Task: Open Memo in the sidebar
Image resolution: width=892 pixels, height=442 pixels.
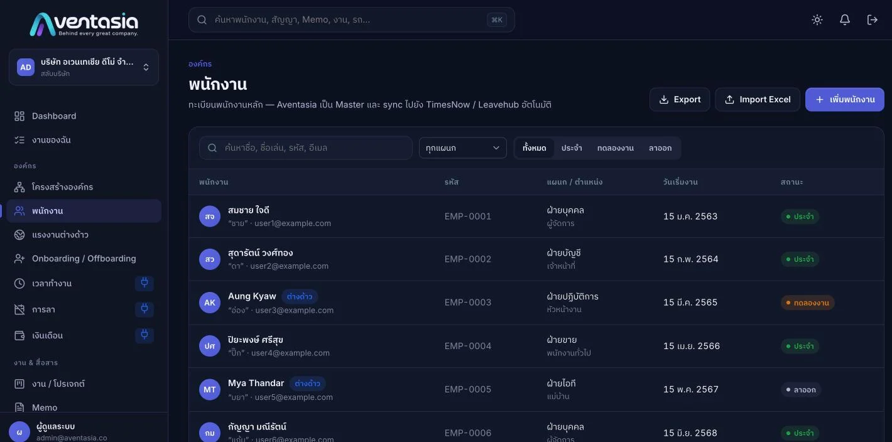Action: [84, 407]
